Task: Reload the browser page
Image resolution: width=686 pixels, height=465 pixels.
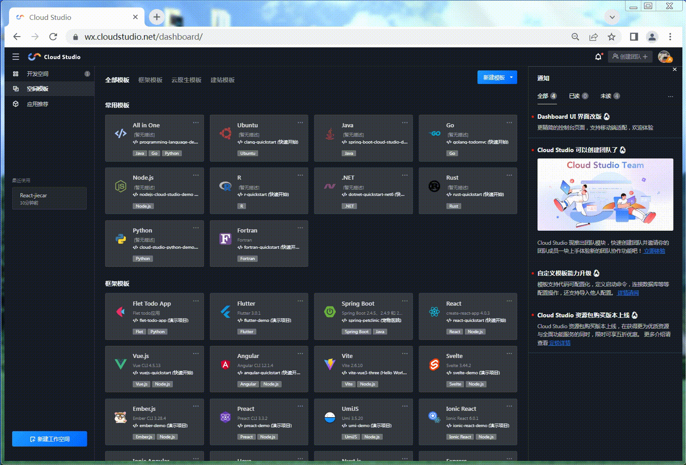Action: tap(53, 37)
